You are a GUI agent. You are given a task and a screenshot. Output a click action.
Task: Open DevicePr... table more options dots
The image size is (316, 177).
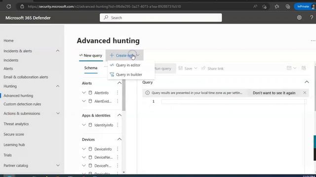[x=118, y=166]
